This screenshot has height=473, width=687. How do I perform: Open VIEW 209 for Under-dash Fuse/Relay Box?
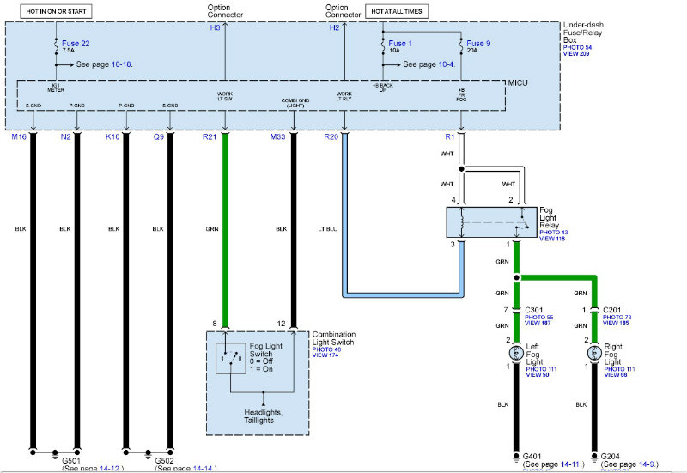[575, 53]
